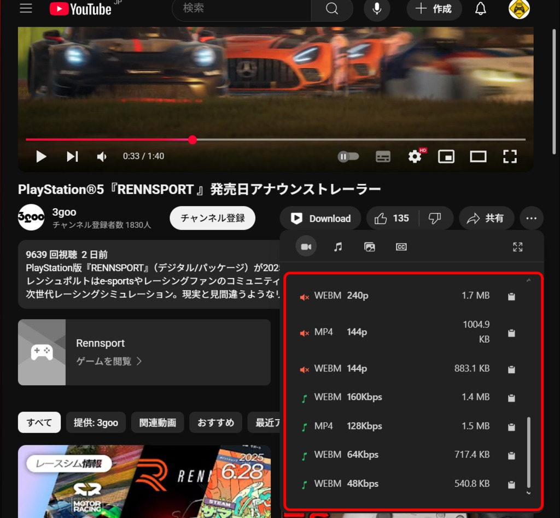Click the download list scroll-down arrow

point(529,493)
